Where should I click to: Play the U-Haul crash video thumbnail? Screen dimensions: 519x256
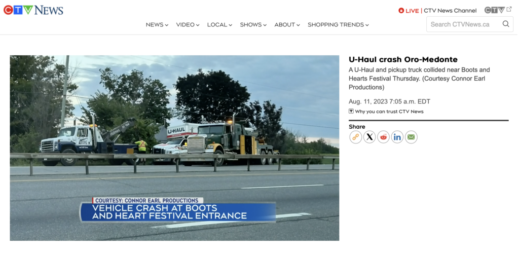(174, 148)
